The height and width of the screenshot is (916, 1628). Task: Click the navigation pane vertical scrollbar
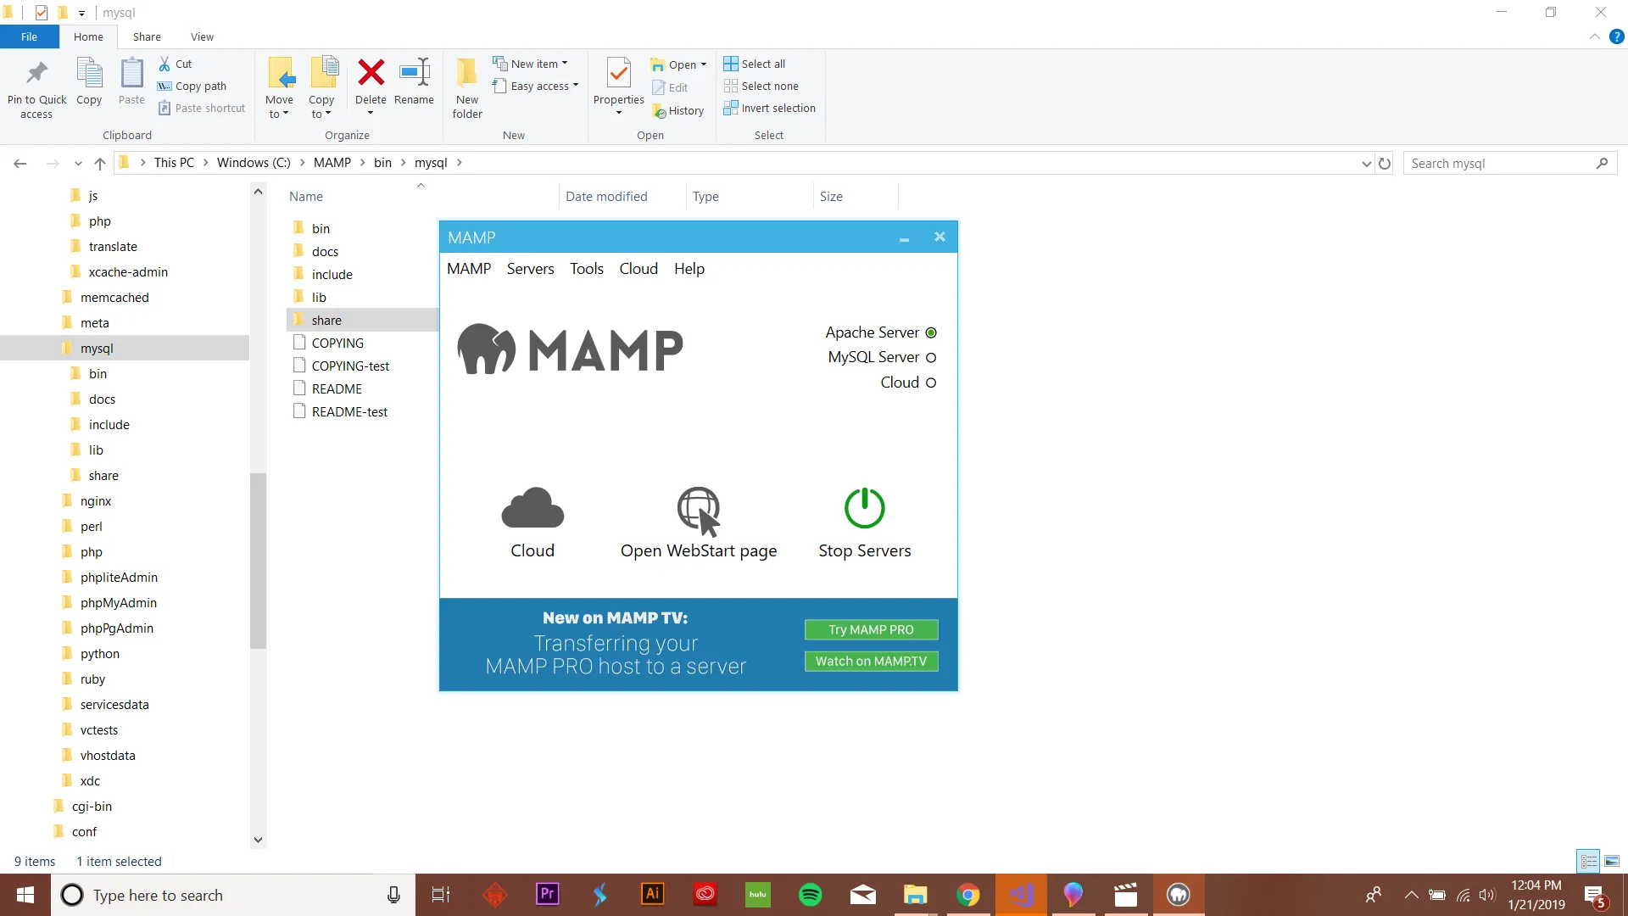(258, 560)
